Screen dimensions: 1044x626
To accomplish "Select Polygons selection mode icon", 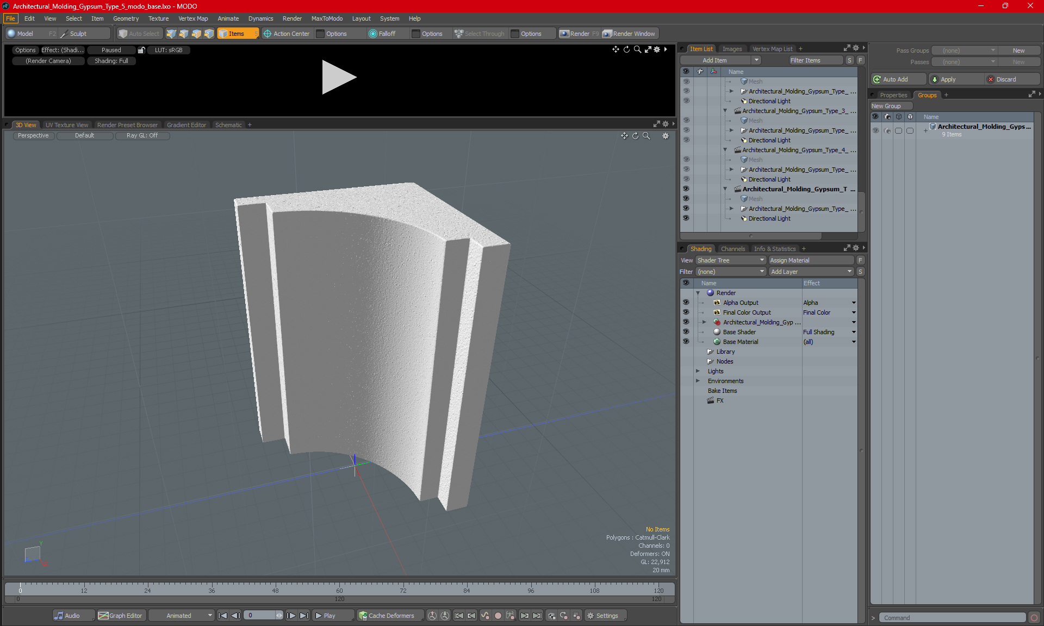I will click(196, 34).
